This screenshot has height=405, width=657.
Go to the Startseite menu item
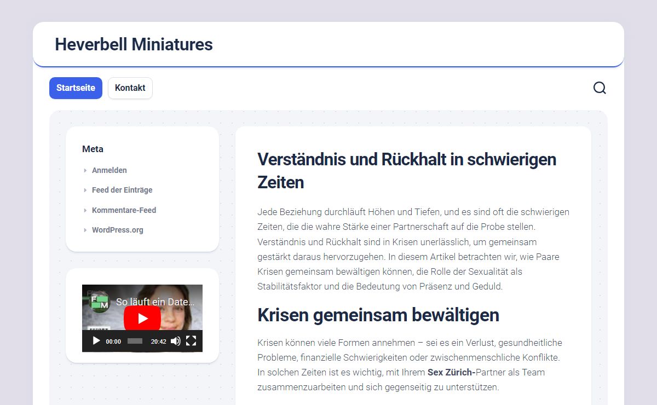click(x=76, y=88)
